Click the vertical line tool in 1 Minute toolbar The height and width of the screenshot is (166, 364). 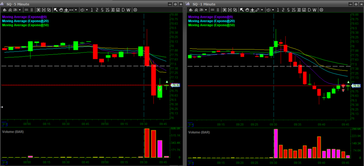[218, 10]
